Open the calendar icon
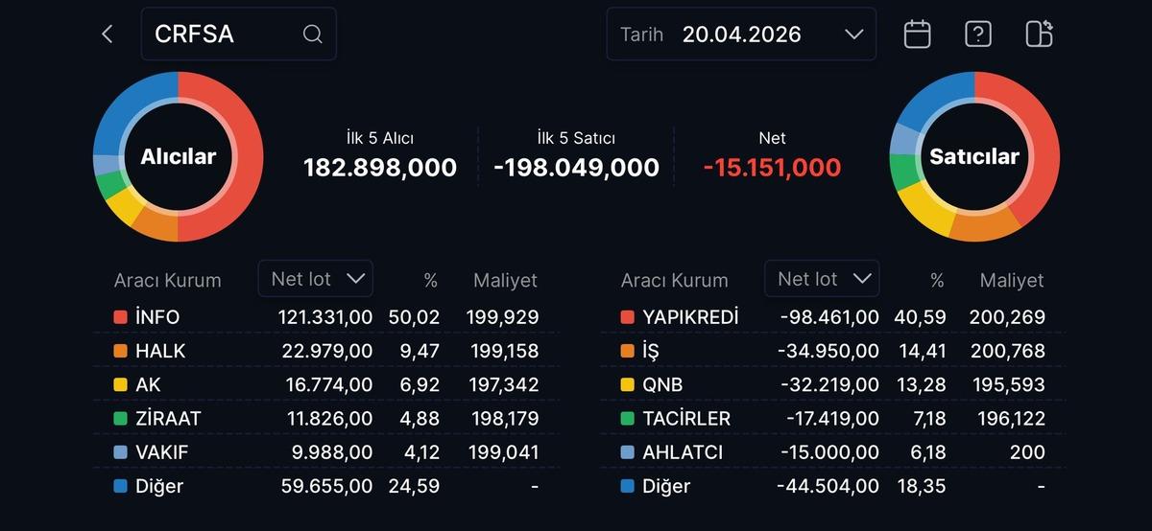 click(x=918, y=35)
